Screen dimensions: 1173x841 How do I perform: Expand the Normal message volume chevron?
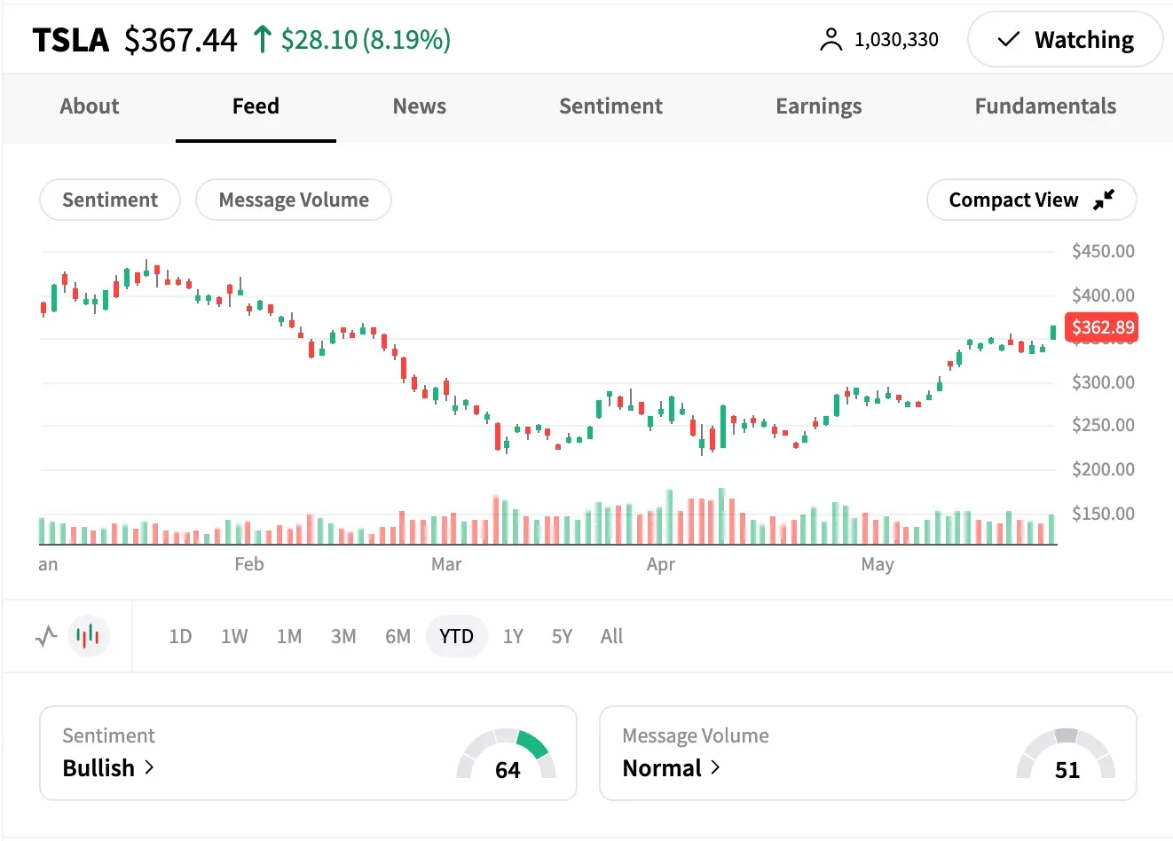(x=715, y=767)
